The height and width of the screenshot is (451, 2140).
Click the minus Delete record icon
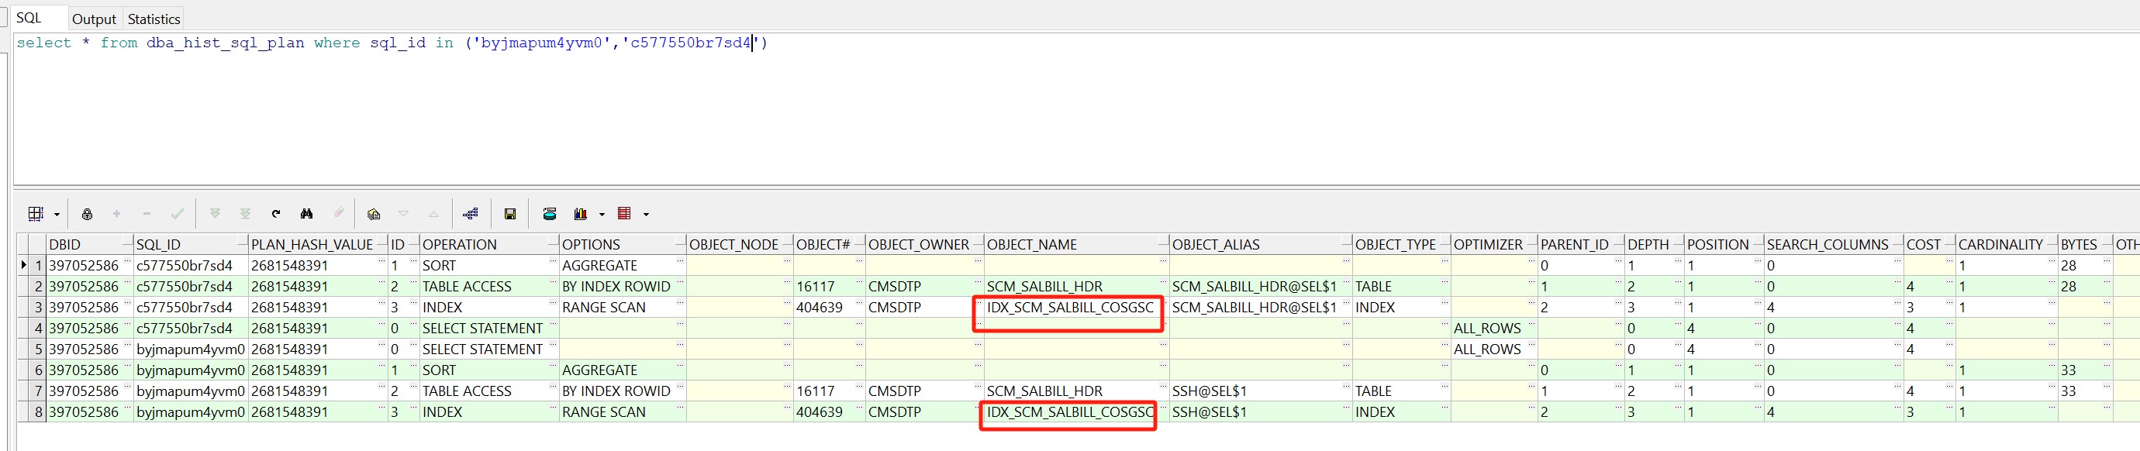pos(147,215)
